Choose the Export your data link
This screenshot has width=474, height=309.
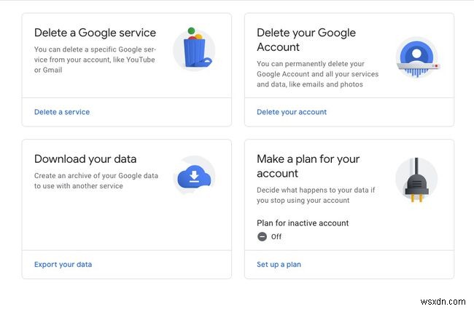coord(63,265)
